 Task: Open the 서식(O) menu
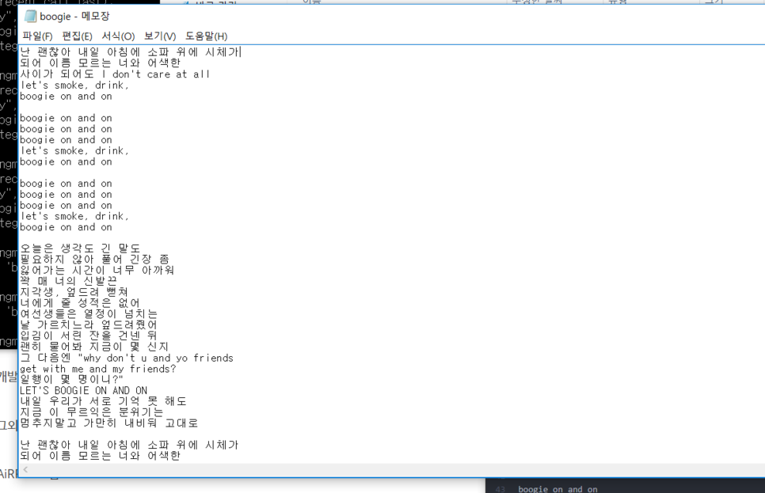pos(118,36)
